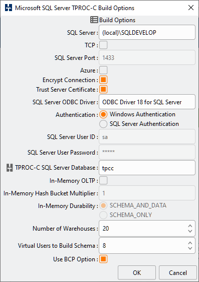Image resolution: width=199 pixels, height=282 pixels.
Task: Choose SQL Server Authentication radio button
Action: click(103, 124)
